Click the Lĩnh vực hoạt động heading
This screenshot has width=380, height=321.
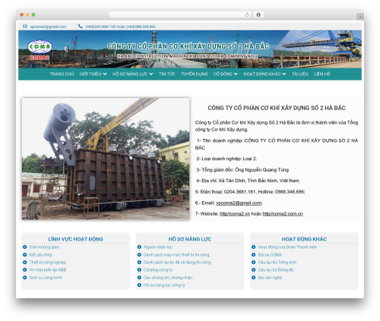pyautogui.click(x=75, y=239)
